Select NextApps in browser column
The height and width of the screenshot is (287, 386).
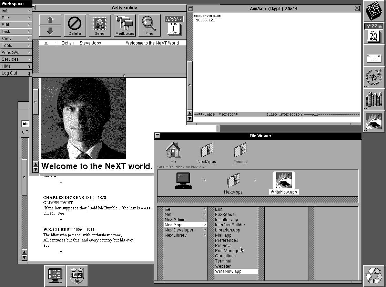point(186,225)
